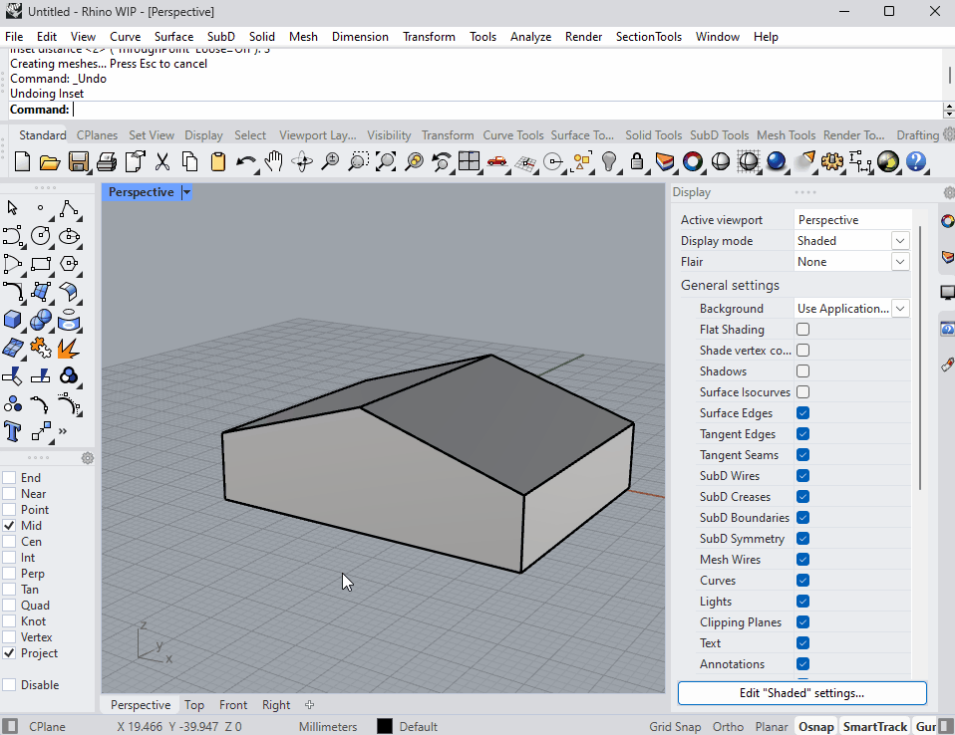Switch to the Solid Tools toolbar tab
The height and width of the screenshot is (735, 955).
point(654,135)
